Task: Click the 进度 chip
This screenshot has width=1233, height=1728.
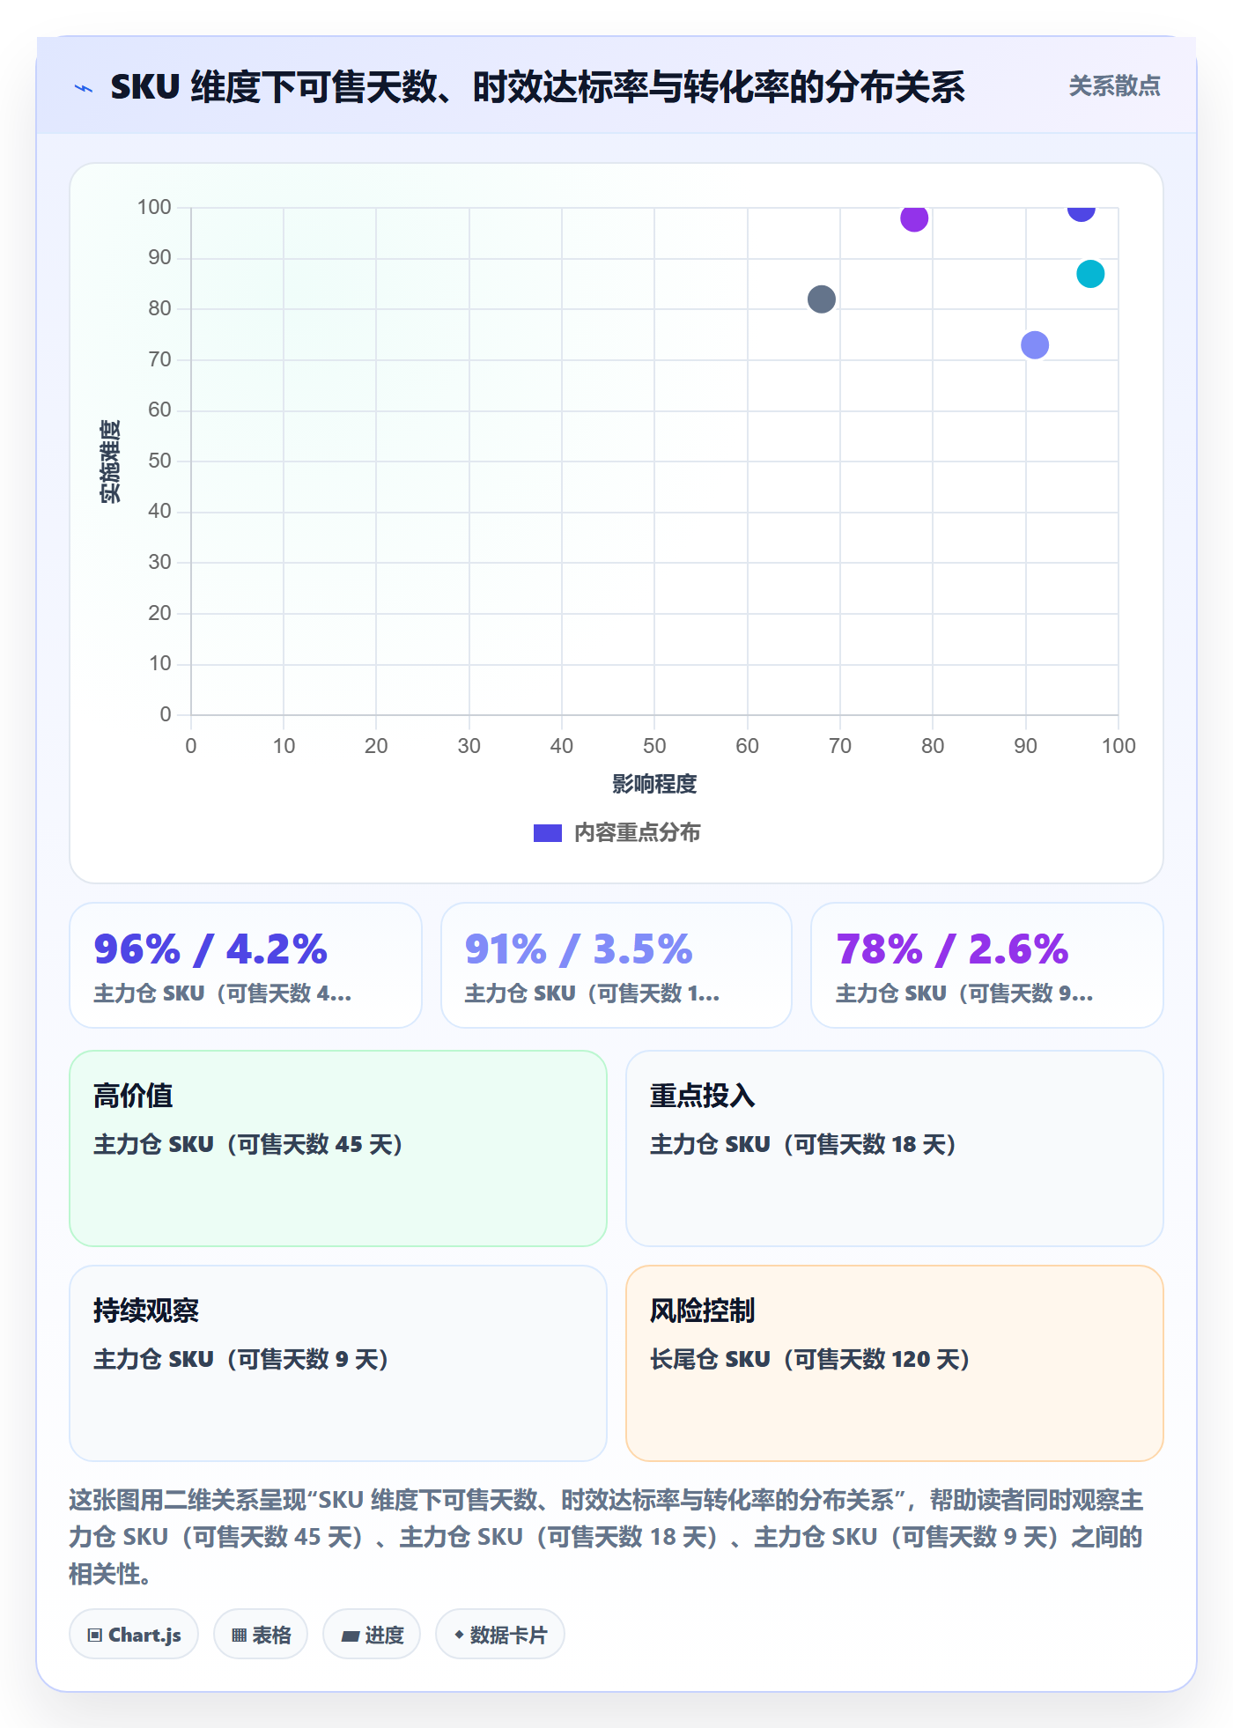Action: click(x=372, y=1635)
